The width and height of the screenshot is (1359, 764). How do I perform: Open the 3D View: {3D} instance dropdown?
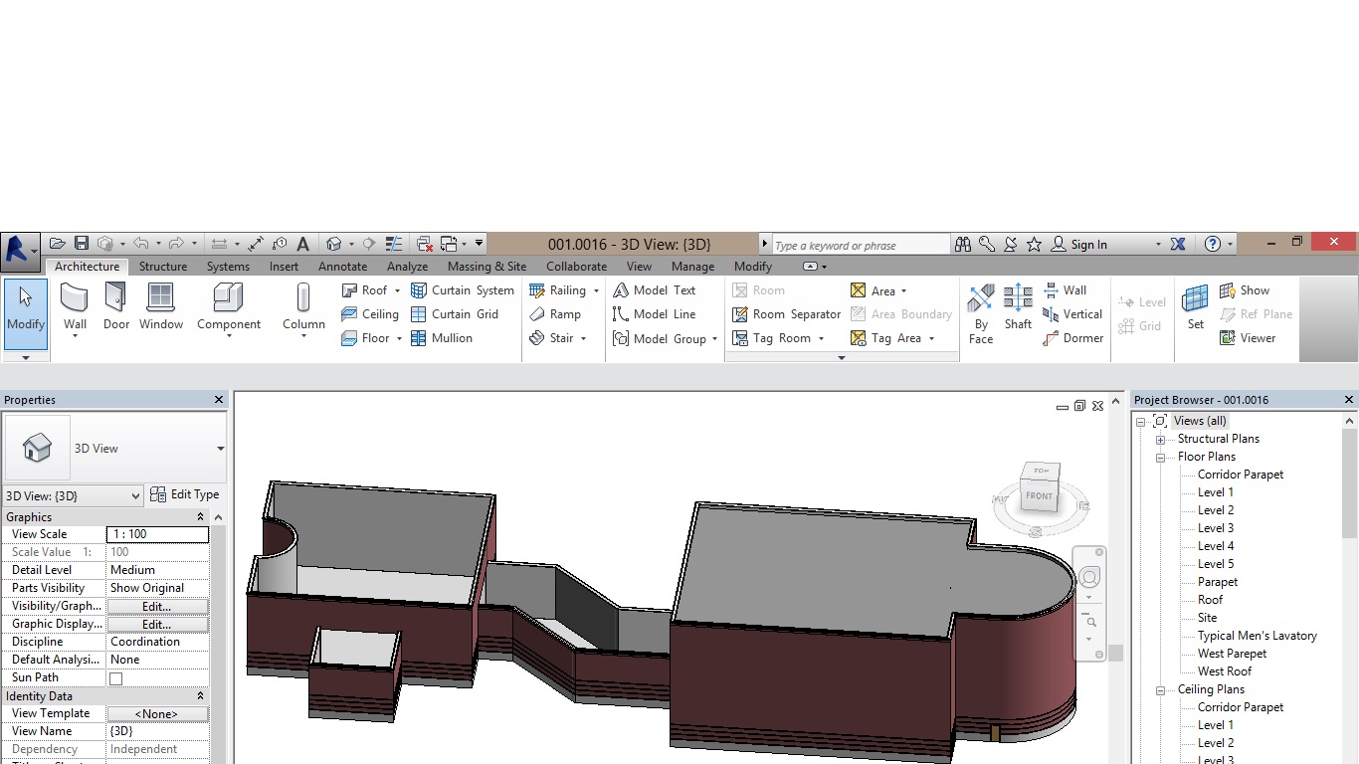point(135,495)
